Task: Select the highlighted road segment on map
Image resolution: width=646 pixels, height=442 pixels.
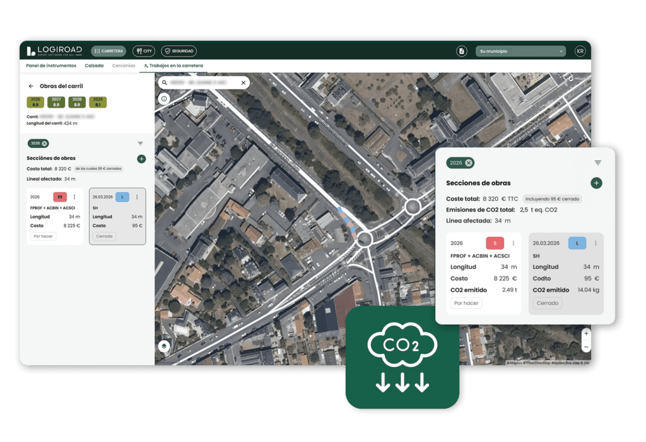Action: (348, 223)
